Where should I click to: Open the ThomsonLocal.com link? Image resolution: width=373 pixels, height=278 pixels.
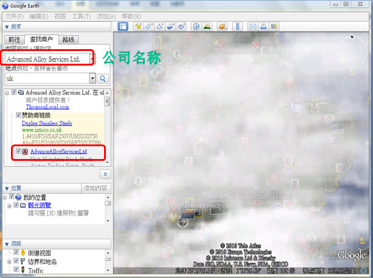point(47,107)
